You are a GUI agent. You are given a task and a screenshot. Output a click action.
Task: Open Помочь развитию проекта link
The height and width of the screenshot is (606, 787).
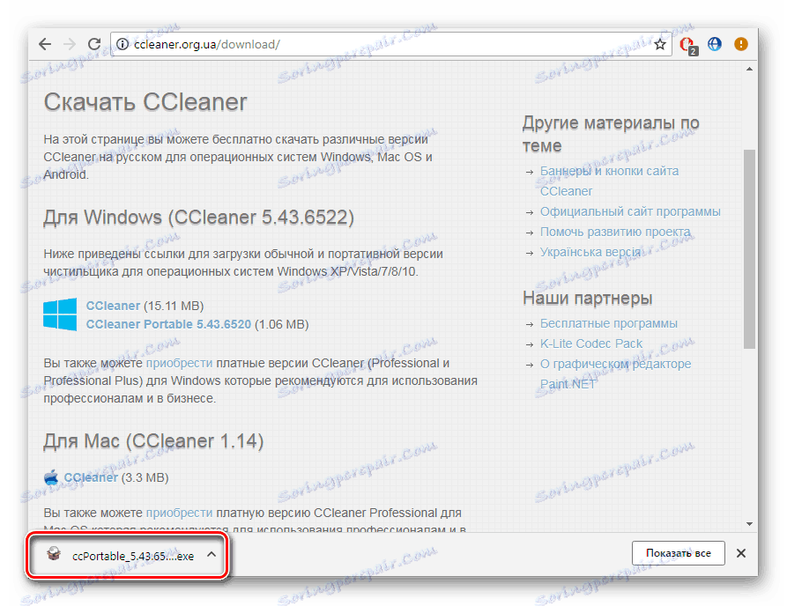615,233
